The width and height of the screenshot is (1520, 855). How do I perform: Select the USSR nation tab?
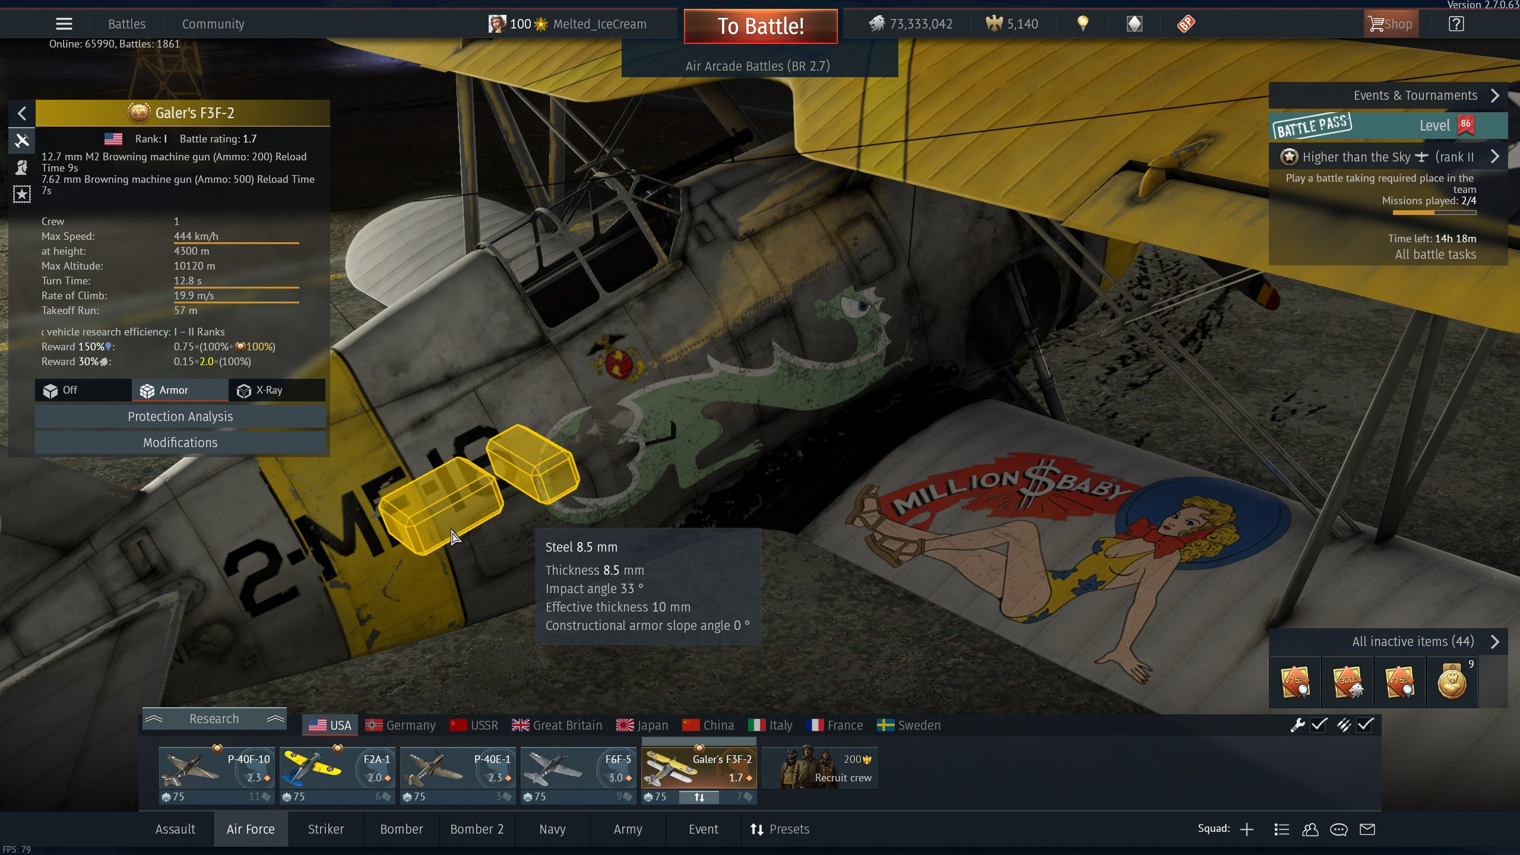[x=474, y=725]
